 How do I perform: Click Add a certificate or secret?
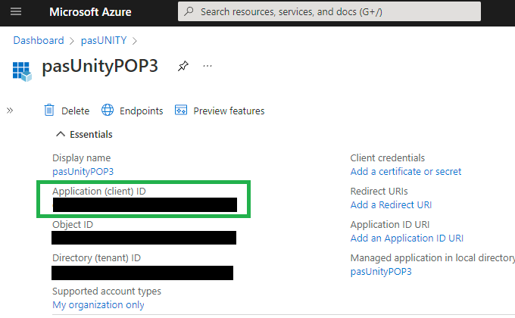(406, 171)
